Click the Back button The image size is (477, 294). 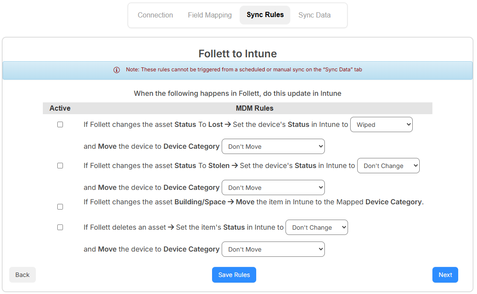[x=22, y=274]
